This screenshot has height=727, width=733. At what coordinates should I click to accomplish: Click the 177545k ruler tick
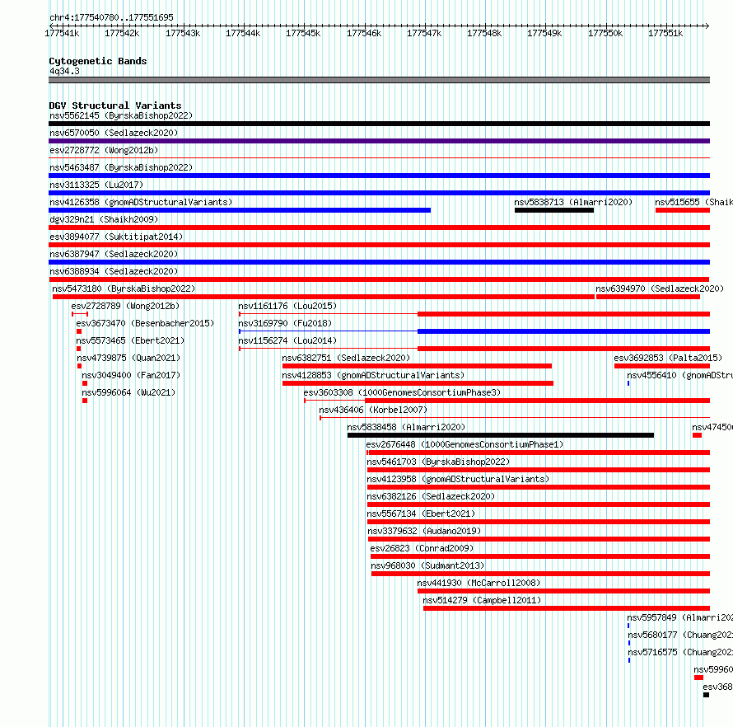[303, 33]
